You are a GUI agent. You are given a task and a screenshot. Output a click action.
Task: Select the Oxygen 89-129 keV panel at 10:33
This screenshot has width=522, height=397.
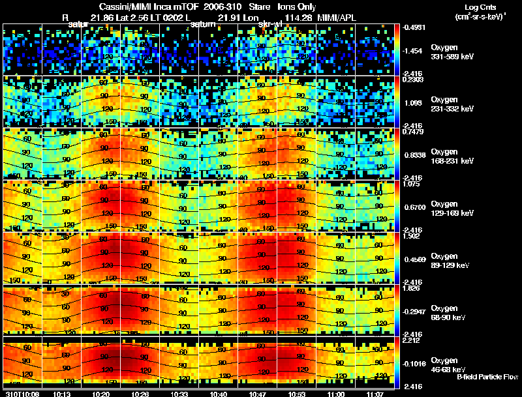(179, 258)
